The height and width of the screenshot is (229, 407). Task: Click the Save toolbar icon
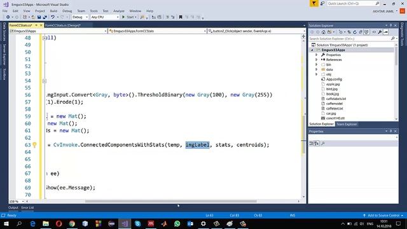(x=39, y=17)
